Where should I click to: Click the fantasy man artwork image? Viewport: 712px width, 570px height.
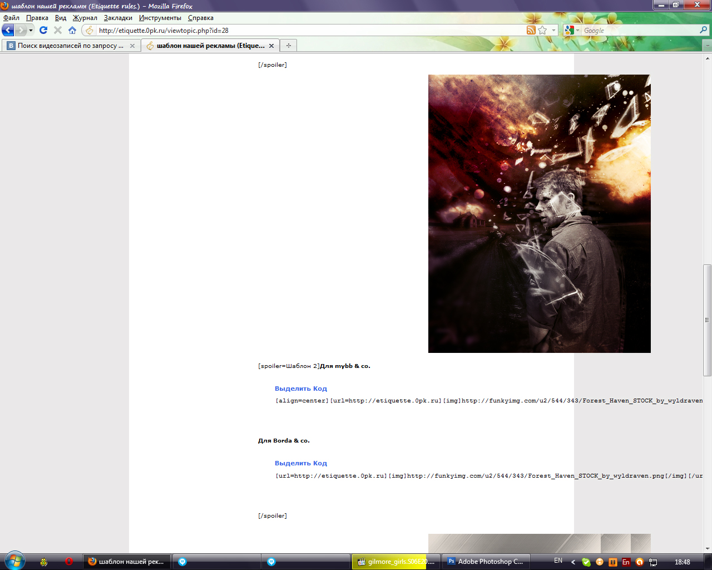540,214
